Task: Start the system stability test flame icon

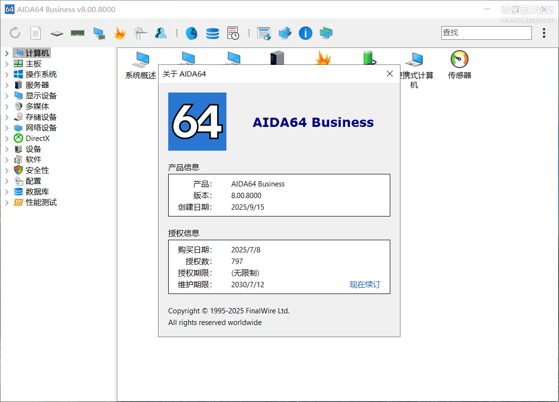Action: tap(119, 33)
